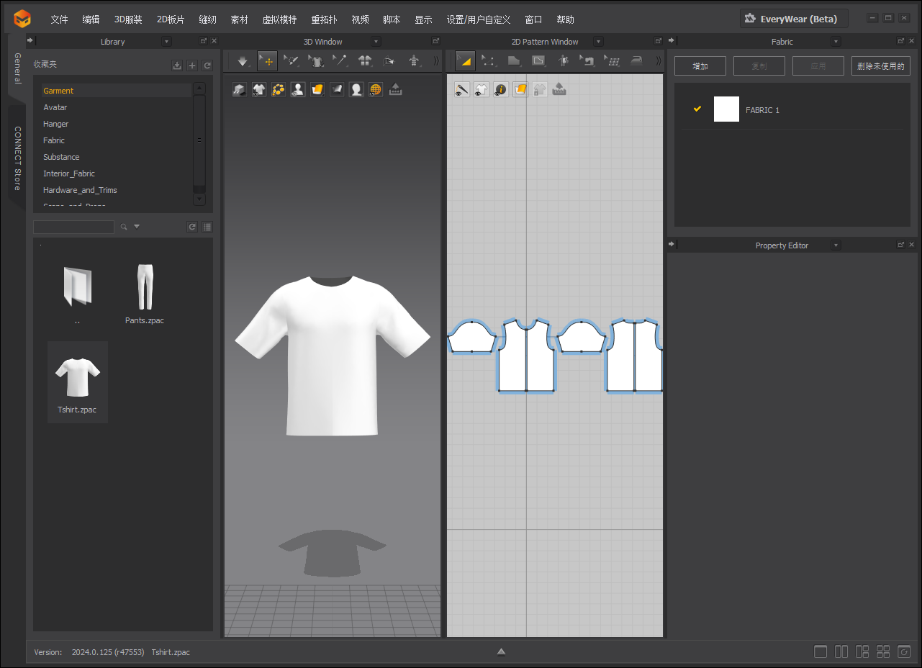
Task: Click the folded shirt arrangement tool icon
Action: [364, 61]
